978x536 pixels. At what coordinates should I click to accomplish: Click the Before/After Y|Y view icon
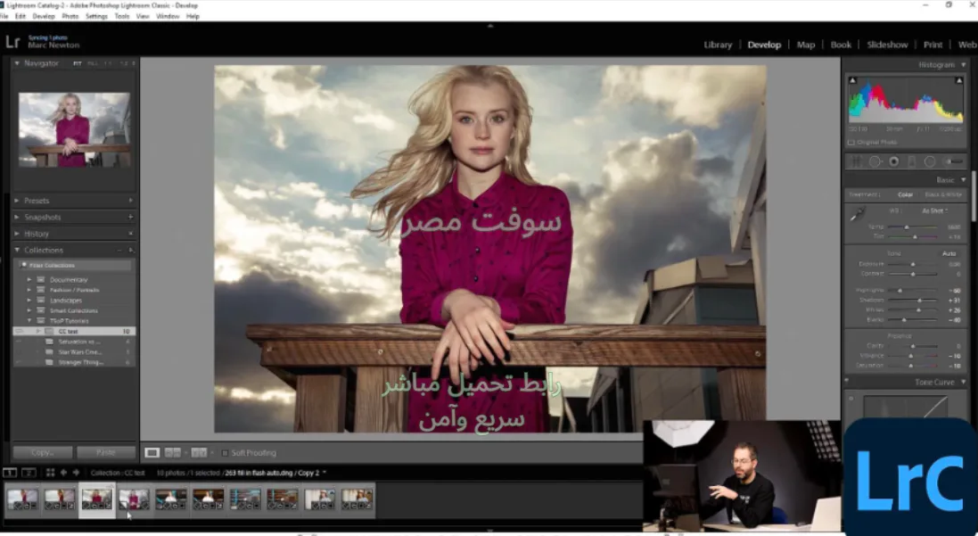199,452
